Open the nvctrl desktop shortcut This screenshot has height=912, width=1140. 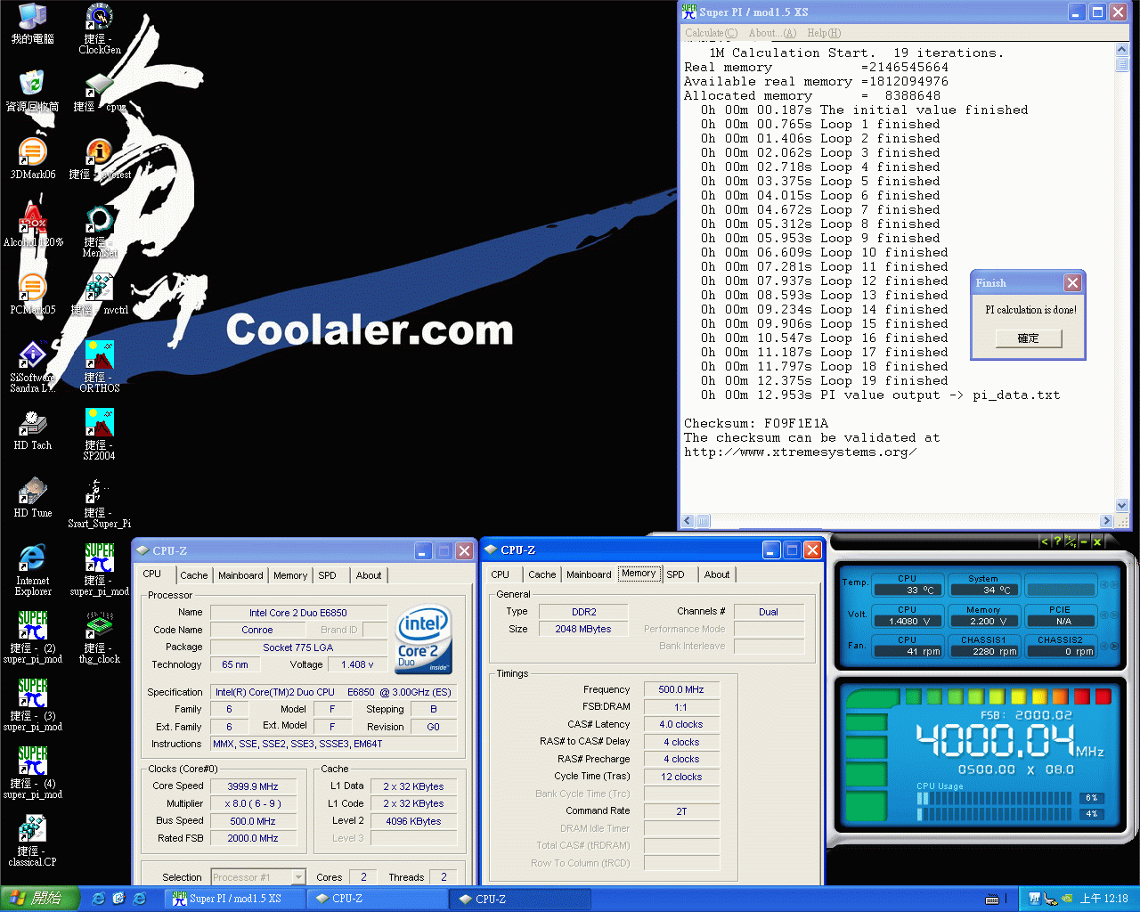[99, 294]
